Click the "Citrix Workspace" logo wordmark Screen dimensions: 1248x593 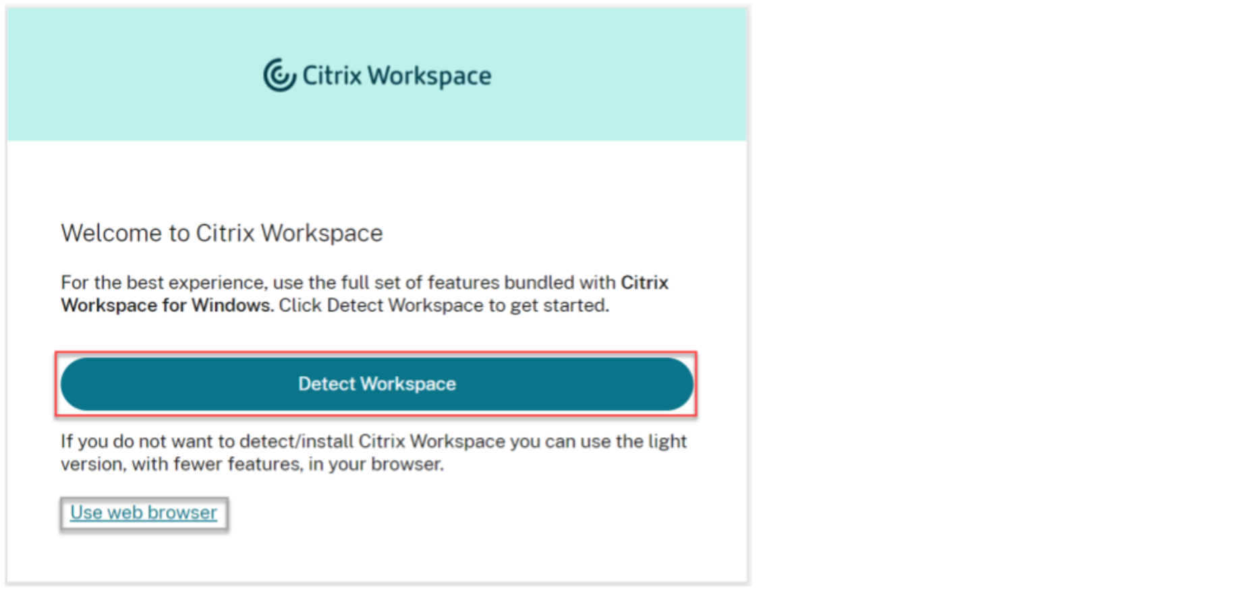click(x=396, y=75)
